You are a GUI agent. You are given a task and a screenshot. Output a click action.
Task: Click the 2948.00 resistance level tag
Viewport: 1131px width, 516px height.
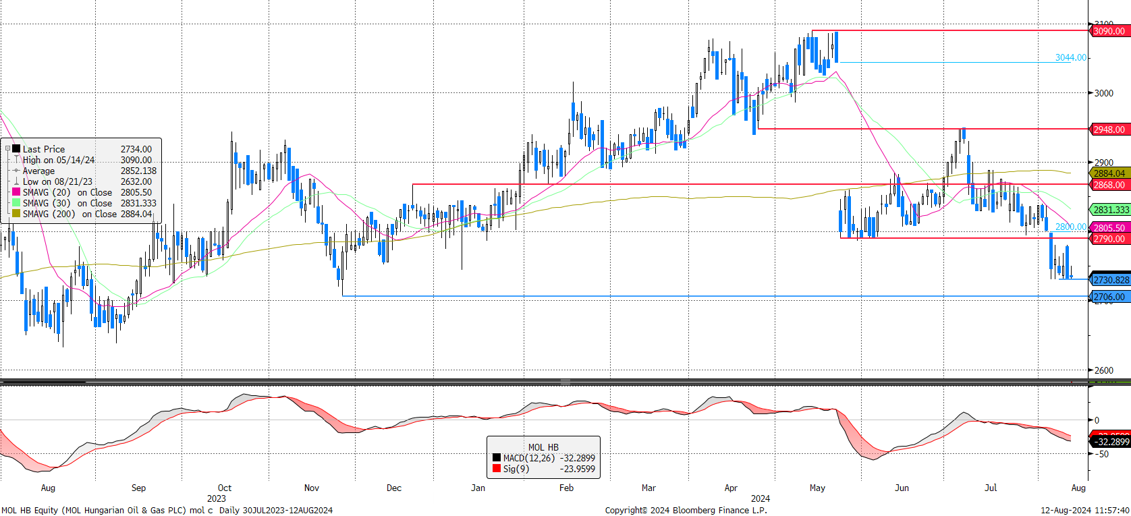1109,130
